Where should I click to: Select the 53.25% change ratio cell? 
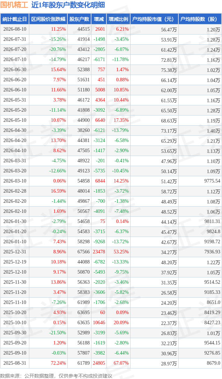[121, 252]
